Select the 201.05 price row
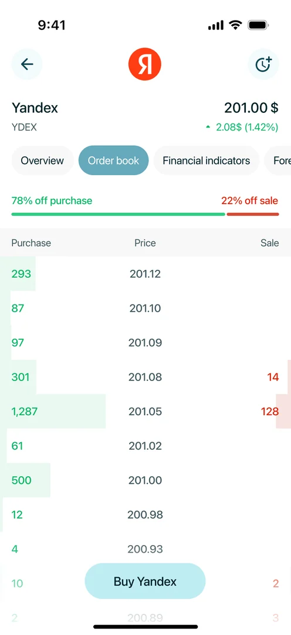Viewport: 291px width, 635px height. coord(145,412)
